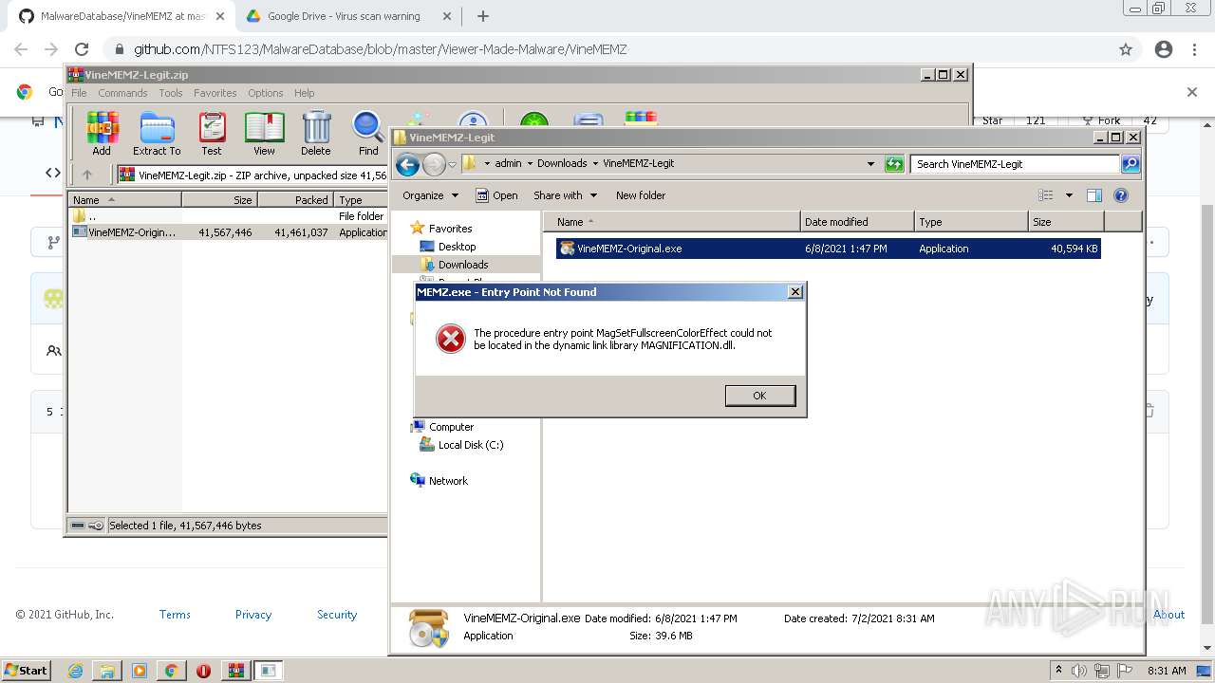The width and height of the screenshot is (1215, 683).
Task: Click the Privacy link in GitHub footer
Action: tap(253, 615)
